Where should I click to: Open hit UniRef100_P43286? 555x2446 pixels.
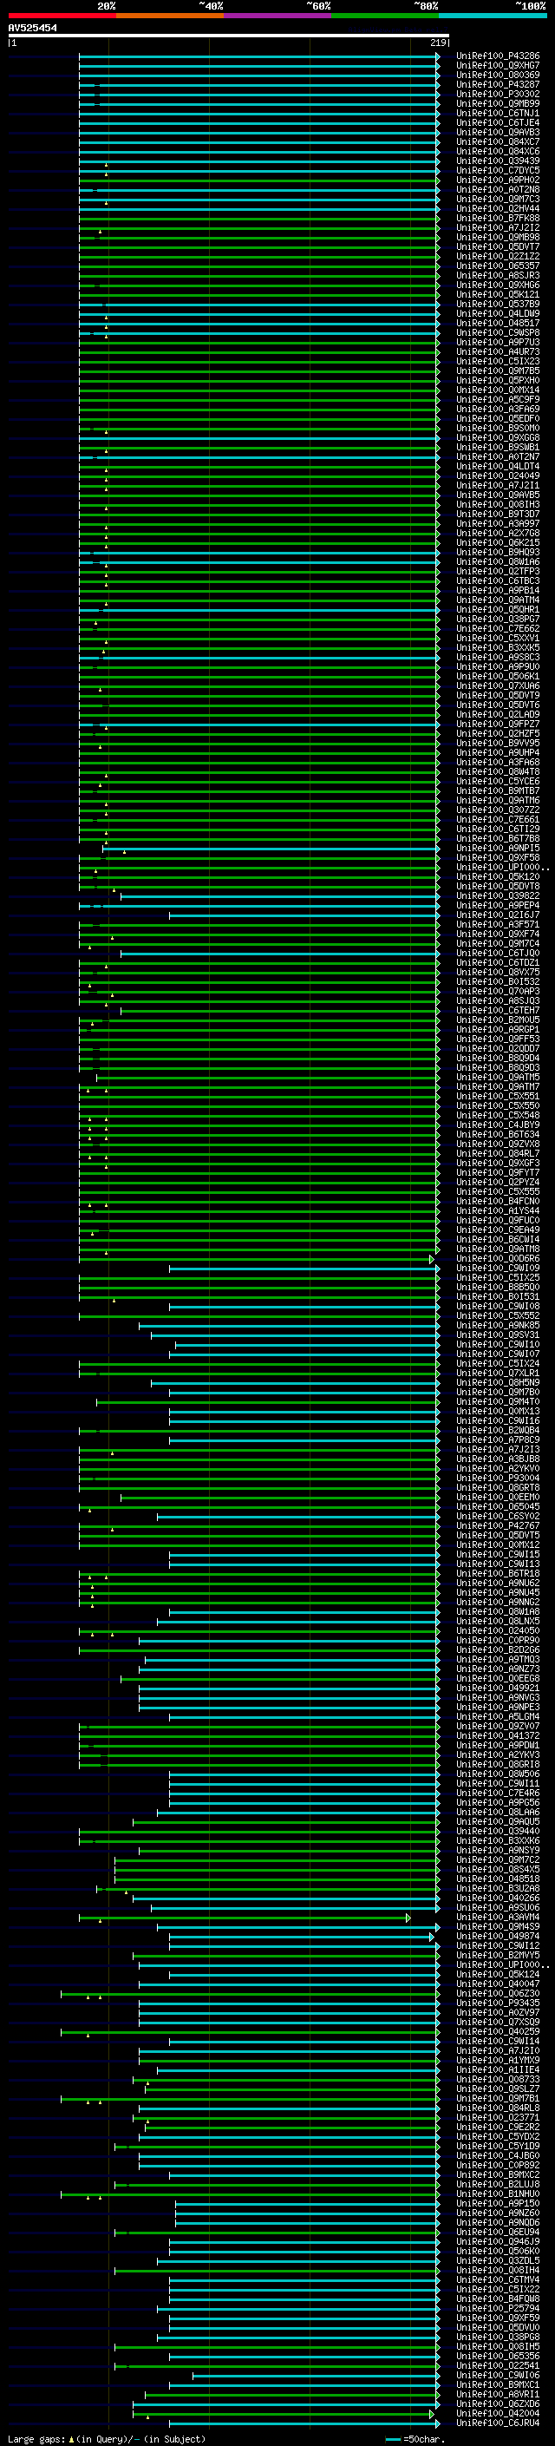(x=498, y=56)
